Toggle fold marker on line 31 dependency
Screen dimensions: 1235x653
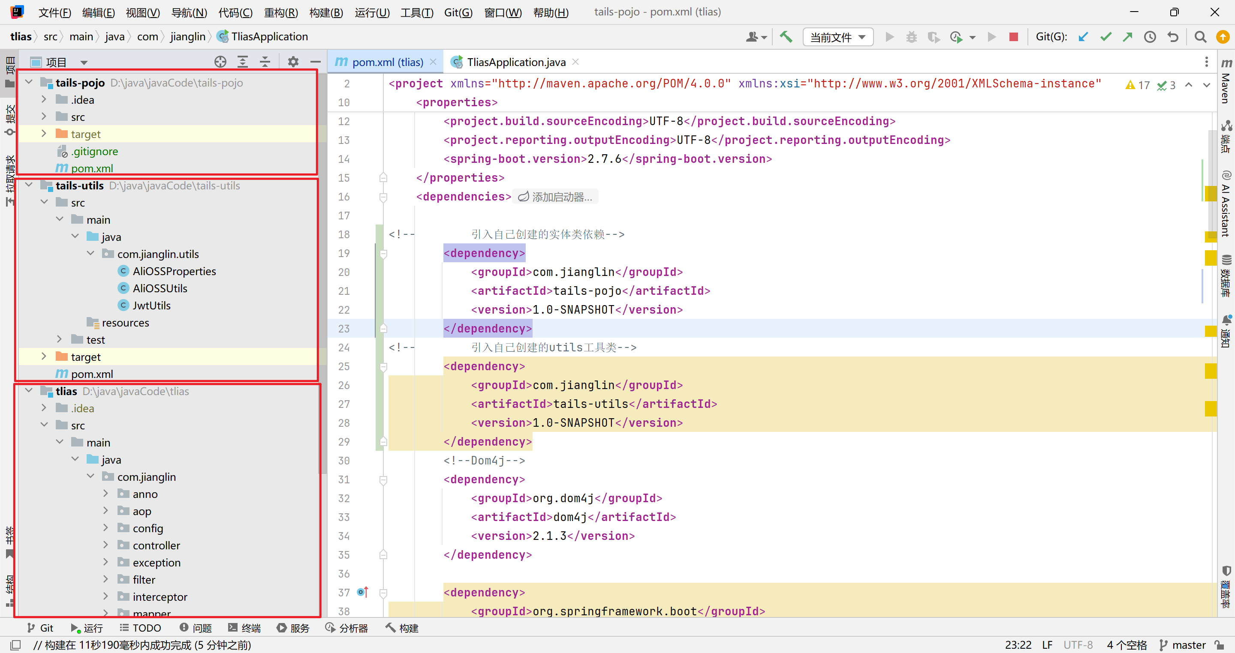point(383,479)
